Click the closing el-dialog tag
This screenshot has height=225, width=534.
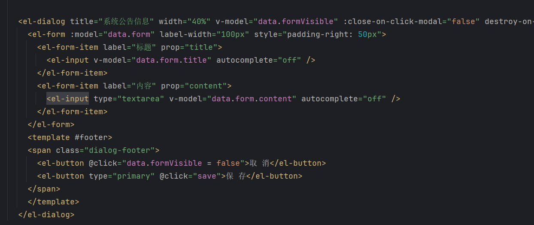(47, 215)
